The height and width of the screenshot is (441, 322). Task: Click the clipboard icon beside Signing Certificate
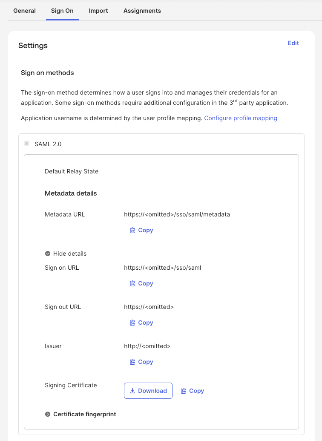point(184,391)
